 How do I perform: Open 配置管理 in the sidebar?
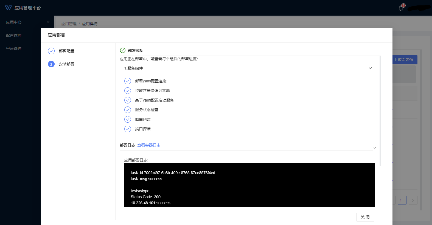point(14,35)
